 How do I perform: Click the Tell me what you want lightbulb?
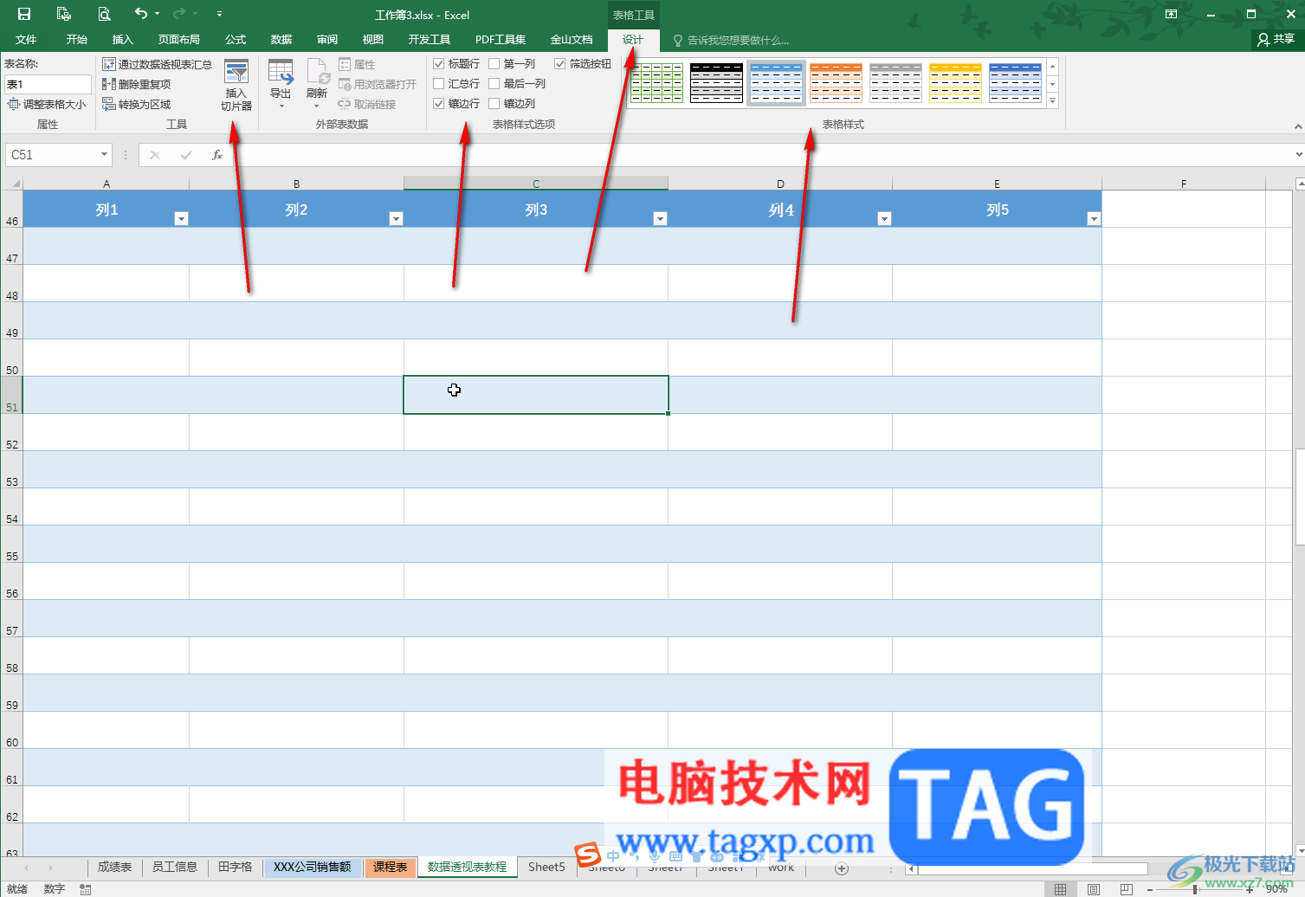coord(678,40)
